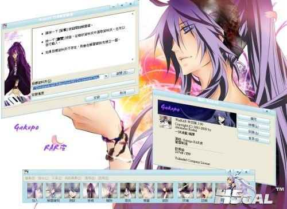Click the 取消 (Cancel) button in installer
This screenshot has height=209, width=287.
click(123, 93)
